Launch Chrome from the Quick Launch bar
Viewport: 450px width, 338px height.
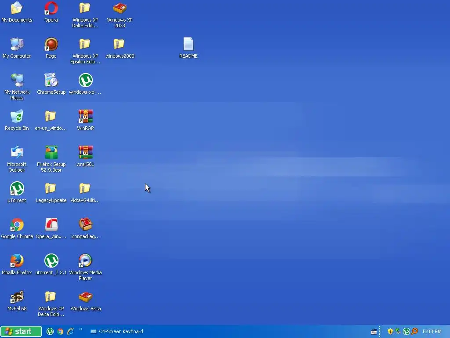pos(60,331)
